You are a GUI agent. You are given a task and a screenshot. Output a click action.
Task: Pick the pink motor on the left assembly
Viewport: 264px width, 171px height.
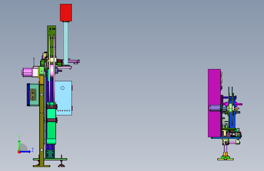[28, 72]
